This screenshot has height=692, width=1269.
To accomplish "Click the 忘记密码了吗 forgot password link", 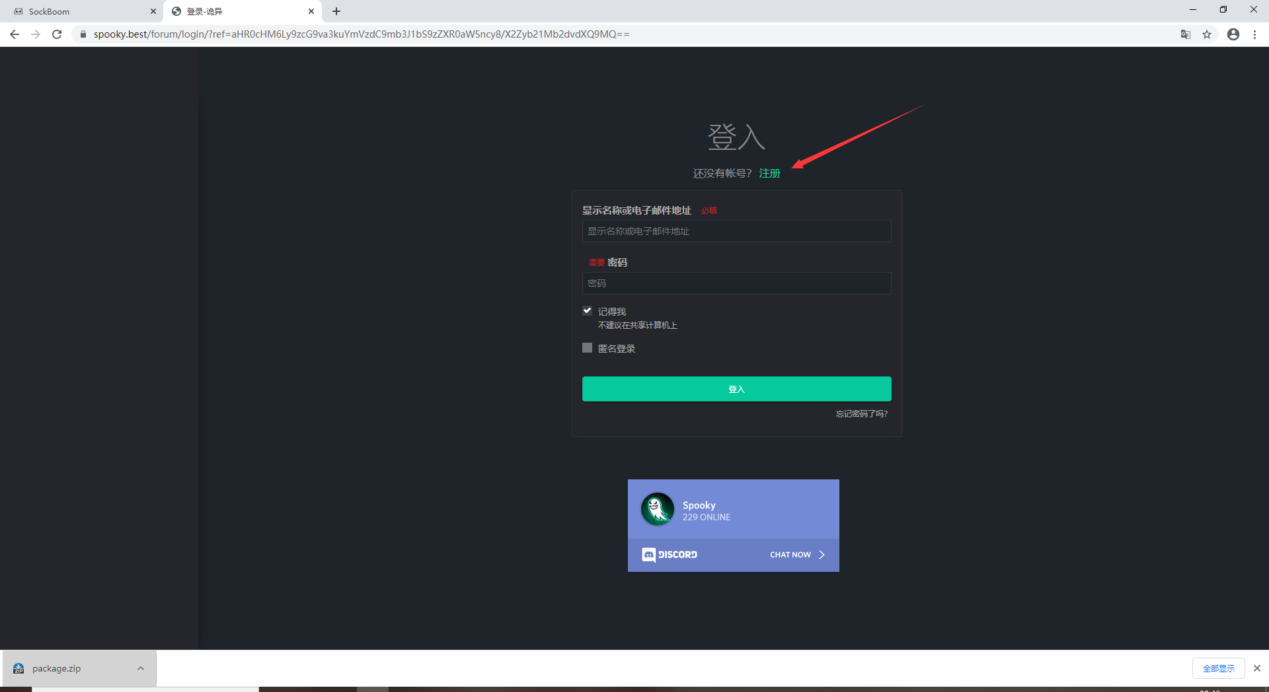I will coord(862,414).
